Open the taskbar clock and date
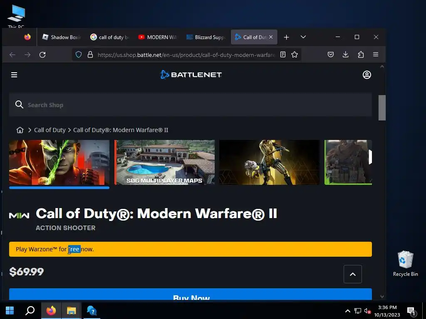 tap(387, 311)
